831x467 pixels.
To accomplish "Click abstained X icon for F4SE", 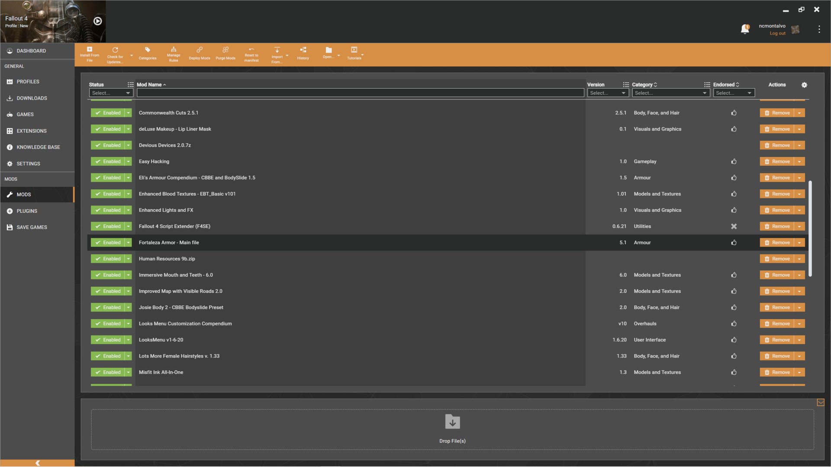I will click(734, 226).
